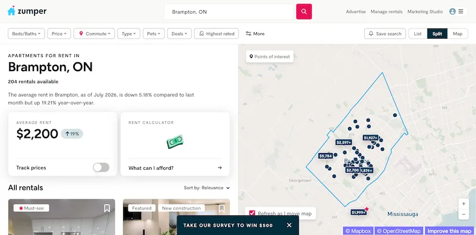Click the $2,697+ map price marker
476x235 pixels.
pos(344,142)
